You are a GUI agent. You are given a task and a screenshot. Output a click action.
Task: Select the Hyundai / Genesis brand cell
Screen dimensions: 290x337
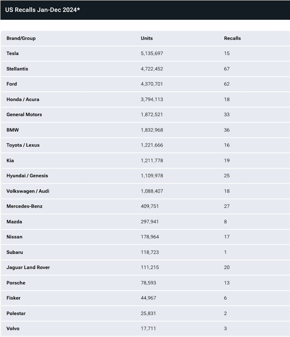pyautogui.click(x=27, y=176)
